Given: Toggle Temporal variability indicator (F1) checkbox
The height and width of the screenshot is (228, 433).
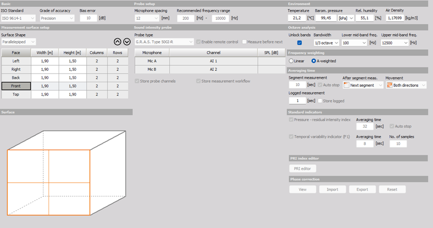Looking at the screenshot, I should point(291,137).
